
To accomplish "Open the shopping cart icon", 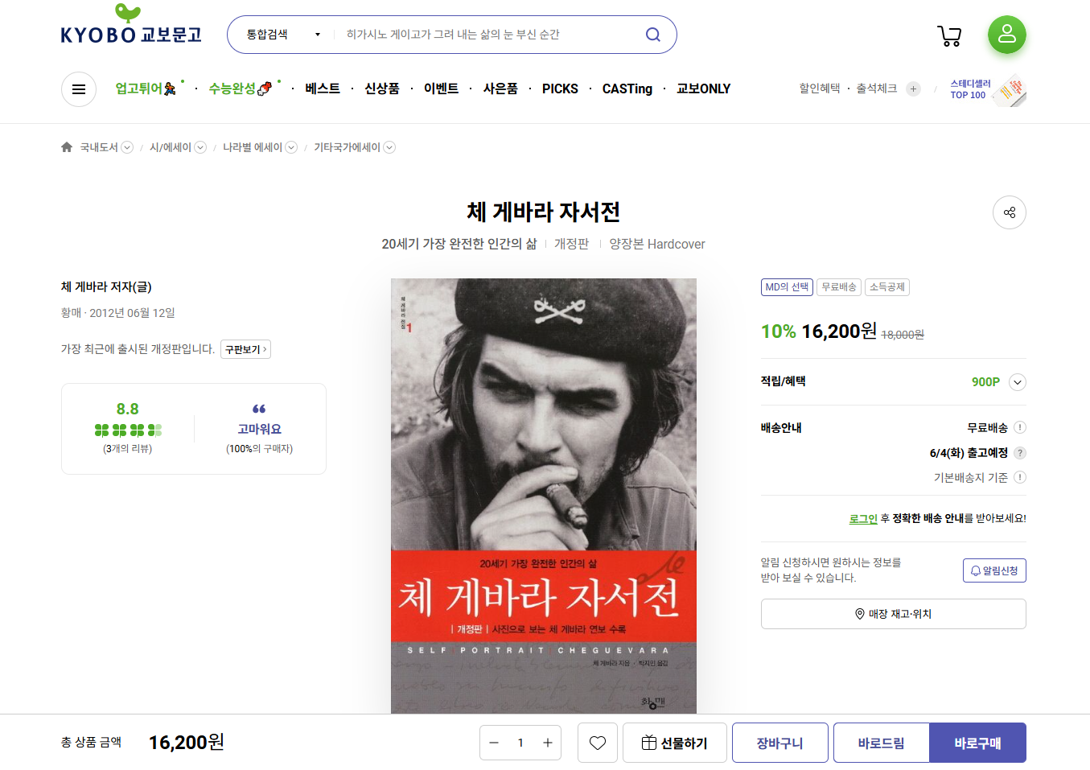I will [949, 36].
